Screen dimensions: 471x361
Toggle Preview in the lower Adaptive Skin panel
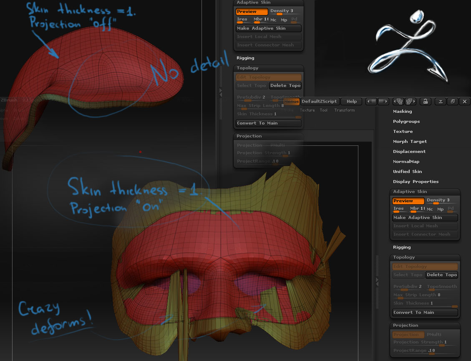(408, 201)
